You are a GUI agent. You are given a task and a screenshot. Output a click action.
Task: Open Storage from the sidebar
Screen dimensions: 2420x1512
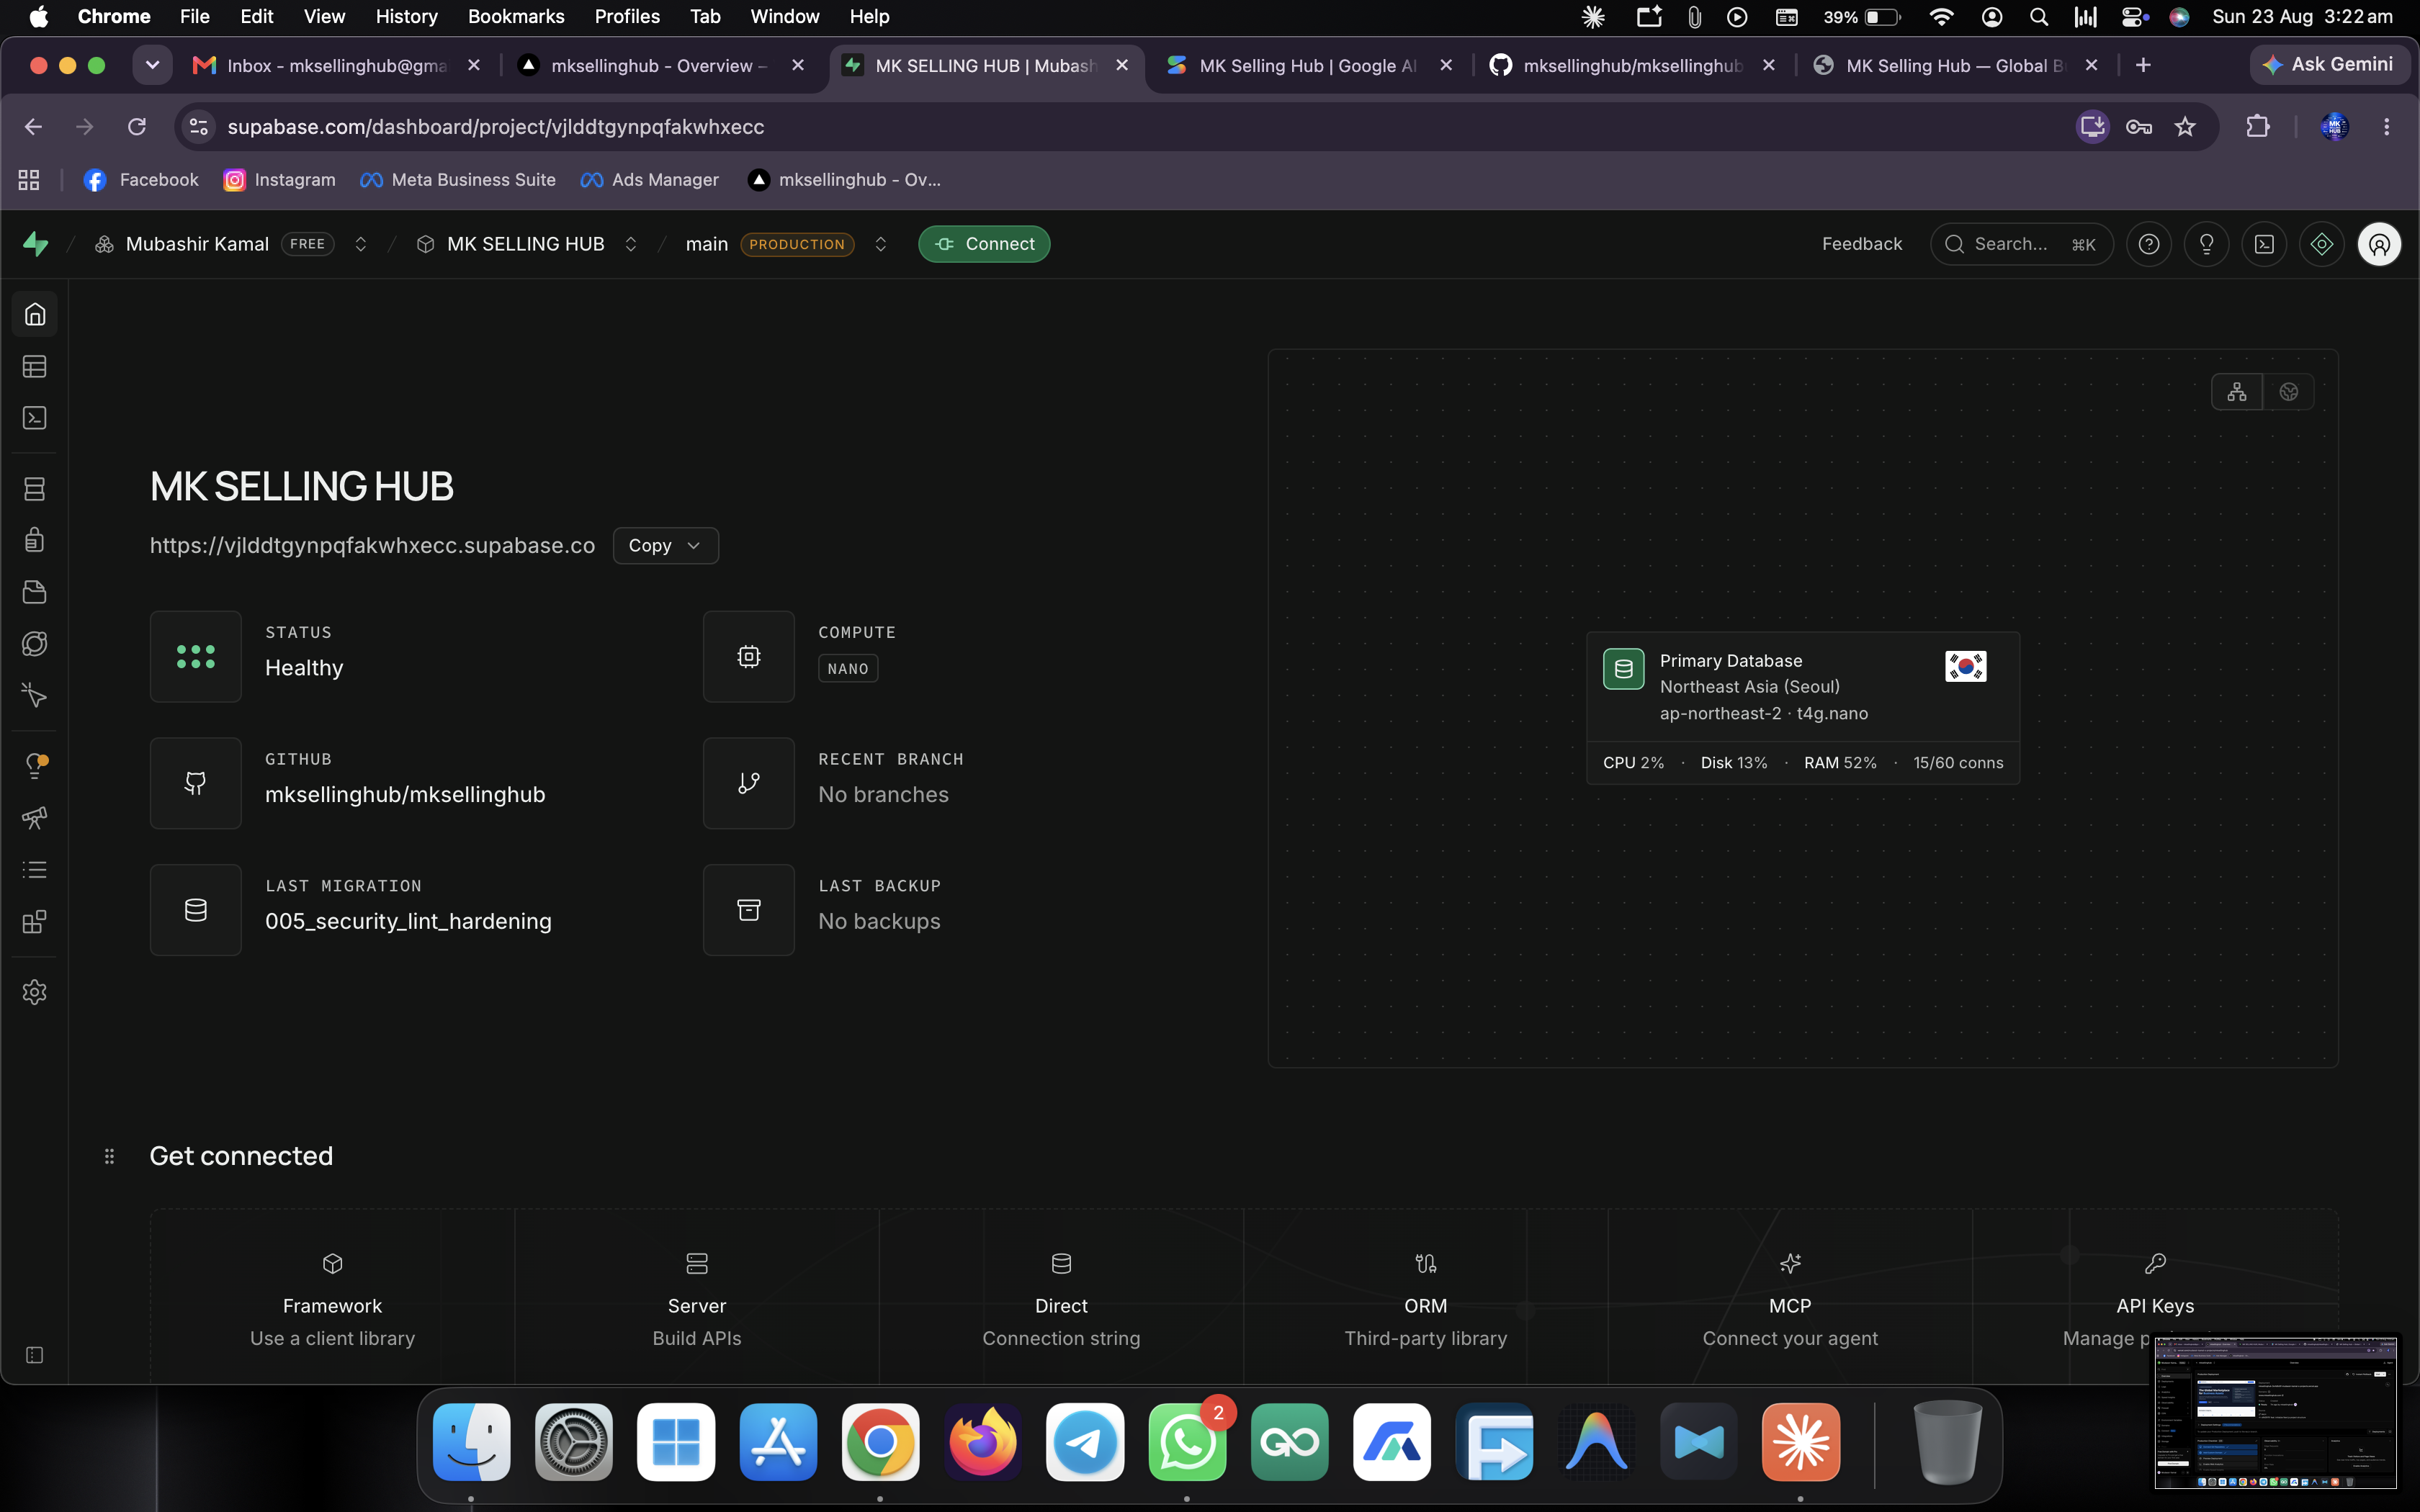click(x=35, y=592)
